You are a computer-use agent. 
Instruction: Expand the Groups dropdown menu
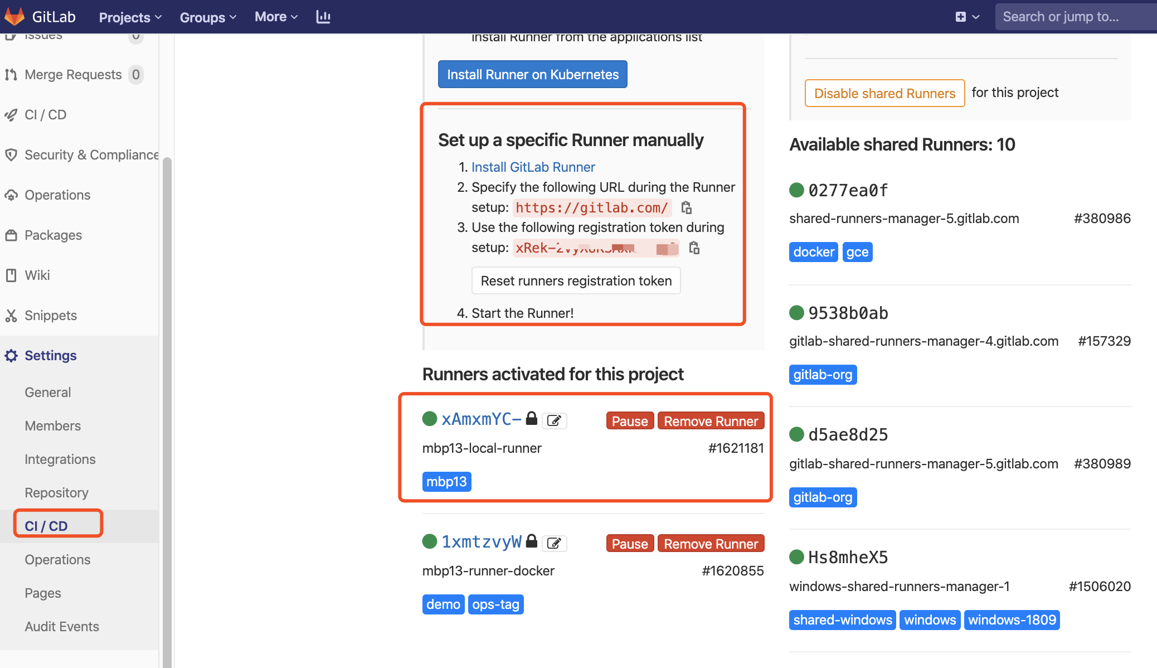point(208,17)
